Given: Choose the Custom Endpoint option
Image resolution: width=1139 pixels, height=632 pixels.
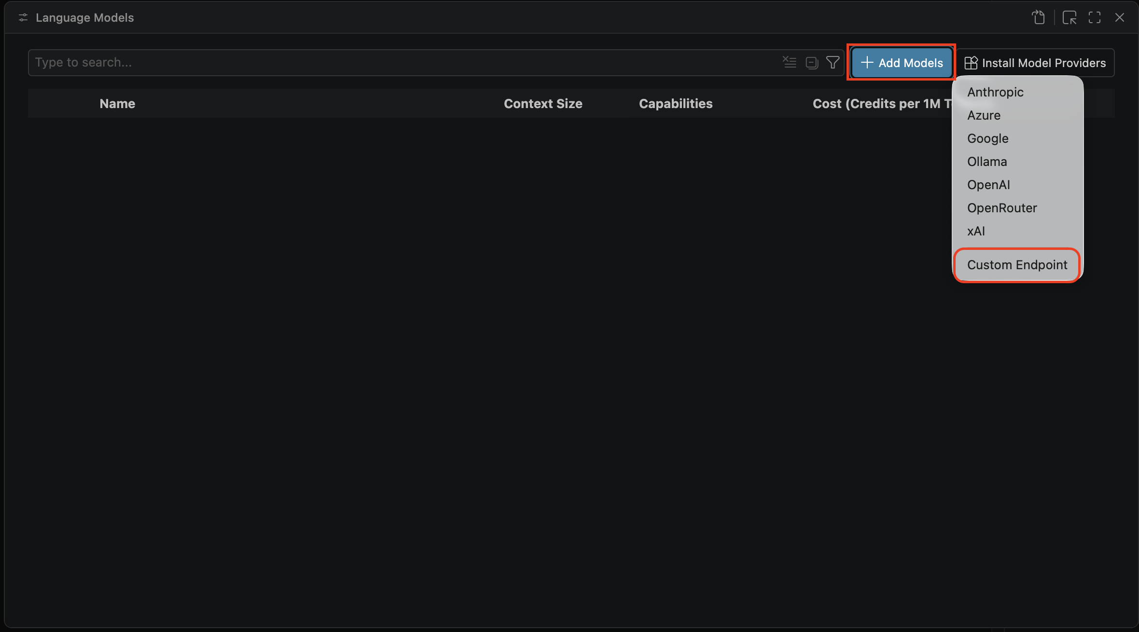Looking at the screenshot, I should pyautogui.click(x=1017, y=265).
